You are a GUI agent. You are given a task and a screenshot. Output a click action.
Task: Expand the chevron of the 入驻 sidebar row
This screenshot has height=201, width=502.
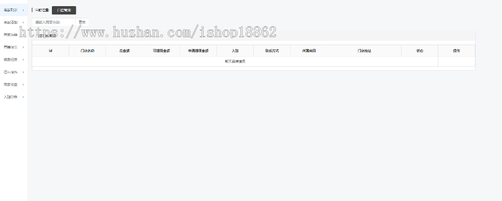[23, 97]
